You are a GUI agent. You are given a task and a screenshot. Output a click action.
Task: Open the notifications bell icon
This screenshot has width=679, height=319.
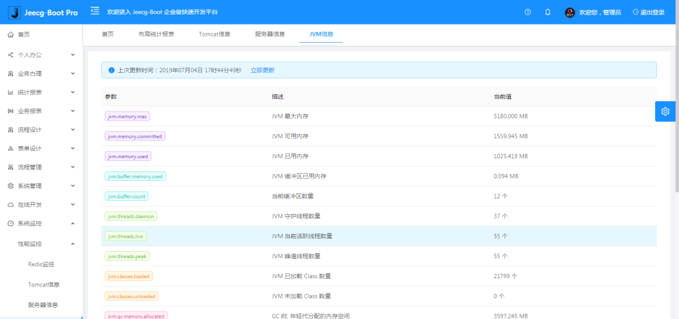(548, 12)
